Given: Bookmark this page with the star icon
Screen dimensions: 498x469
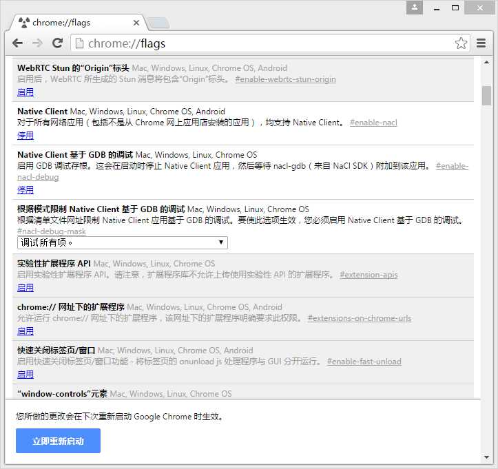Looking at the screenshot, I should point(461,43).
